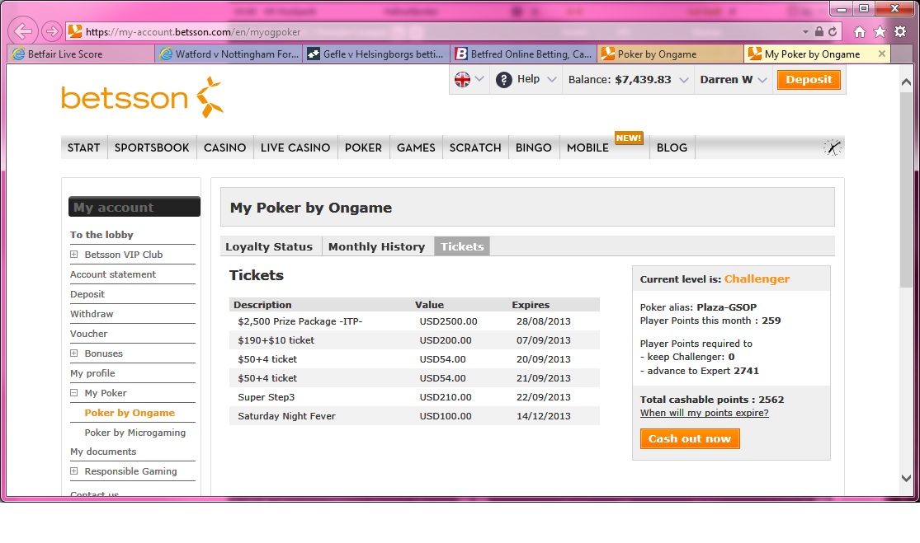This screenshot has height=543, width=920.
Task: Switch to Betfred Online Betting tab
Action: pos(524,54)
